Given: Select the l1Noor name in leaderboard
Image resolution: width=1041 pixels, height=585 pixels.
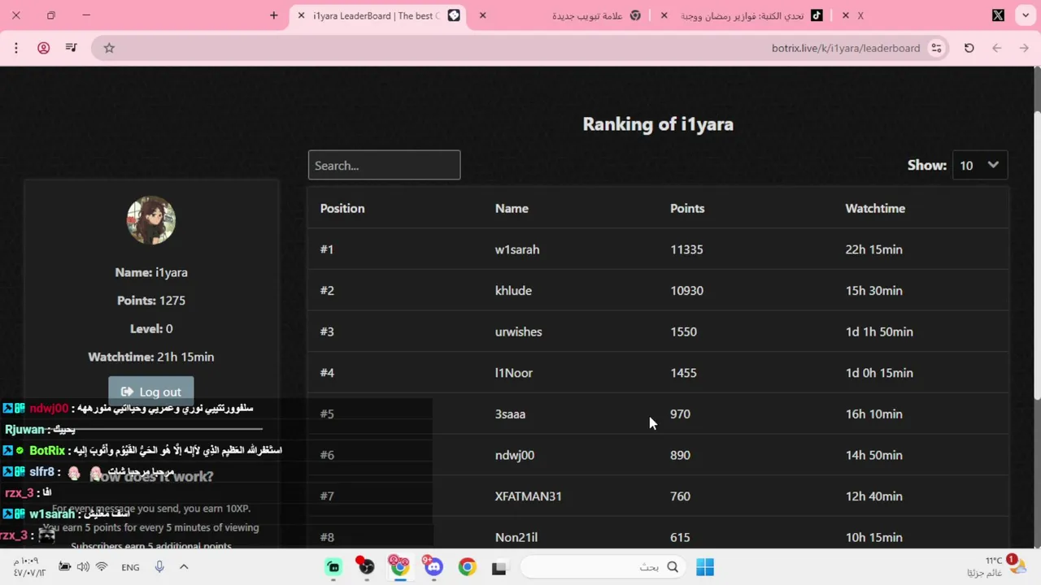Looking at the screenshot, I should pyautogui.click(x=514, y=373).
